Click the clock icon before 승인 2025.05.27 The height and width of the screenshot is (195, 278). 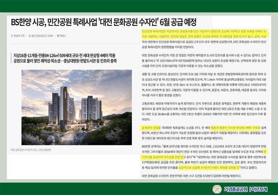click(x=30, y=36)
